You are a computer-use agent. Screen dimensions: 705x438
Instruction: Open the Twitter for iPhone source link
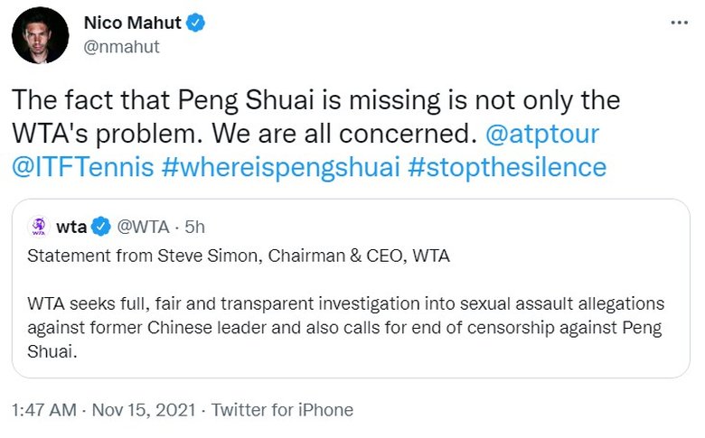[282, 410]
